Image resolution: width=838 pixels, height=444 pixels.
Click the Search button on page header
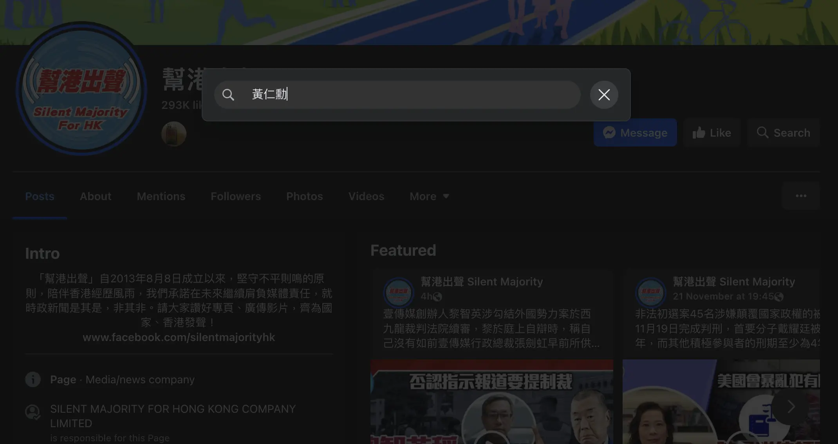(x=783, y=133)
